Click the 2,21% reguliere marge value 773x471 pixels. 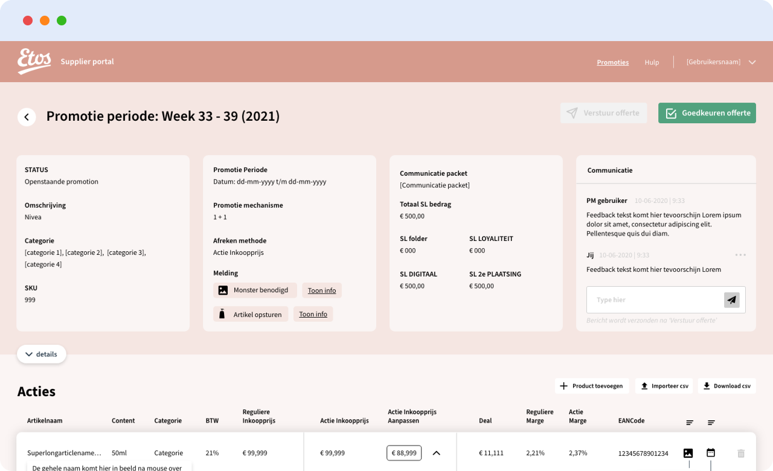pyautogui.click(x=535, y=453)
